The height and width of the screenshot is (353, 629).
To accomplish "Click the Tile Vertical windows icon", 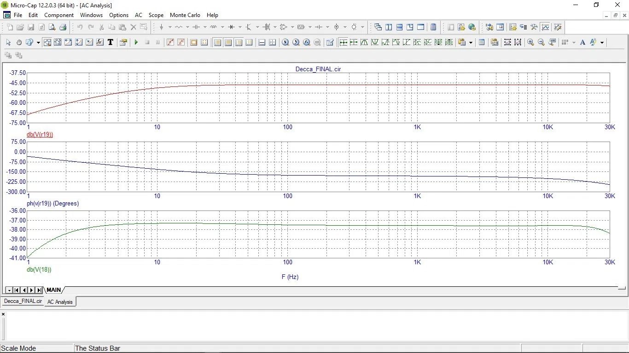I will [389, 27].
